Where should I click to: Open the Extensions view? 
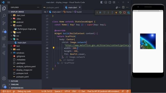tap(4, 38)
